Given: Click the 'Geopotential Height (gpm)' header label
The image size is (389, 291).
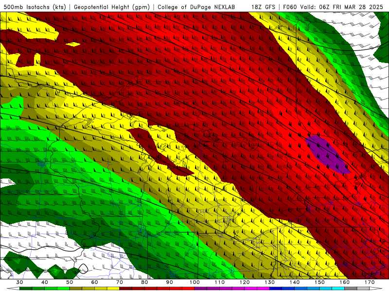Looking at the screenshot, I should (x=112, y=7).
